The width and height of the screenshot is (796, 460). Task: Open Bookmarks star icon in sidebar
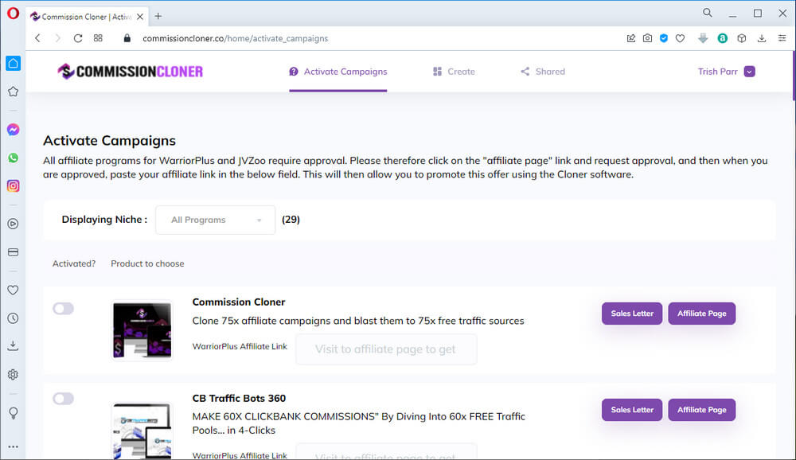pos(14,92)
